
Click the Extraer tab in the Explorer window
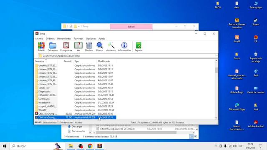pos(131,27)
